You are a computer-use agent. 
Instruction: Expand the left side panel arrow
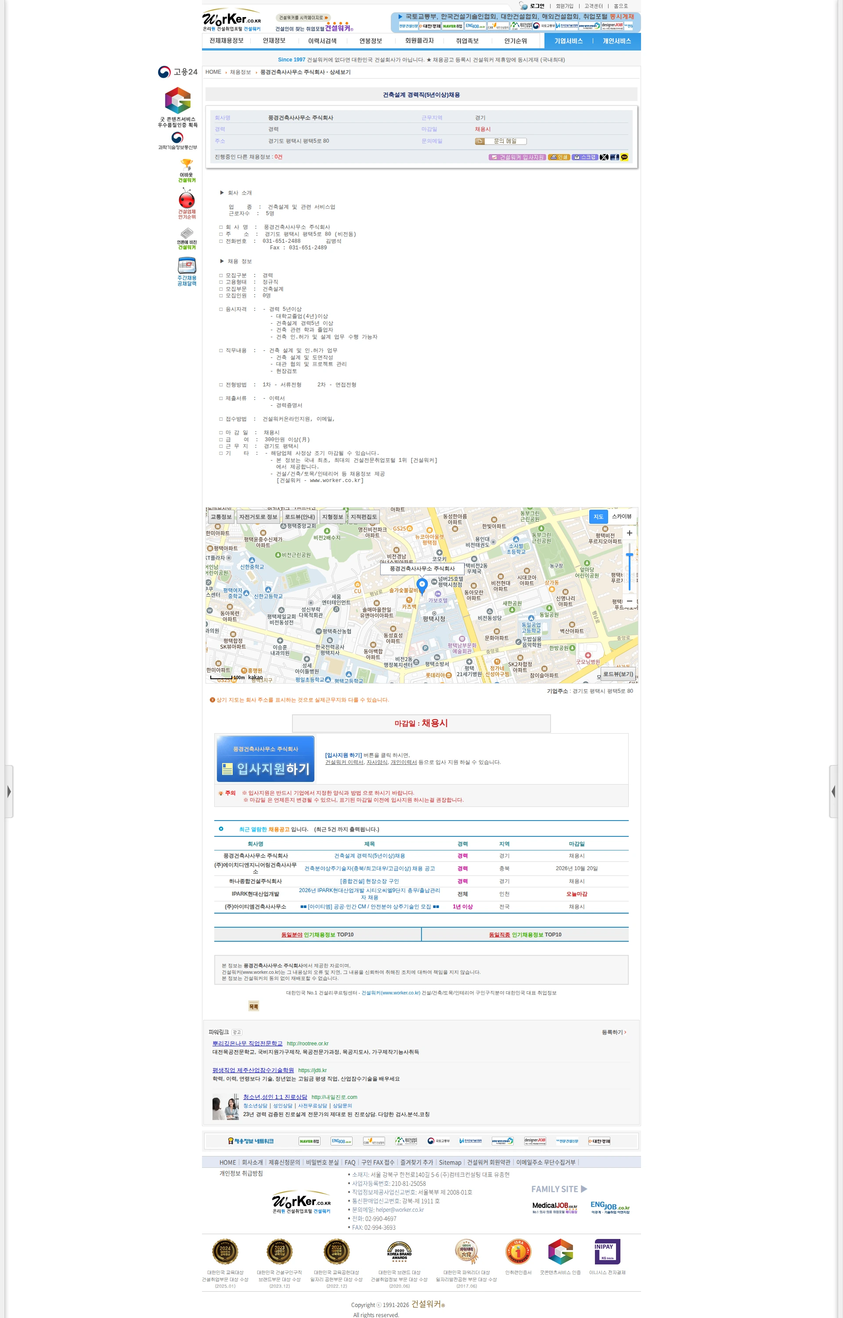[9, 792]
